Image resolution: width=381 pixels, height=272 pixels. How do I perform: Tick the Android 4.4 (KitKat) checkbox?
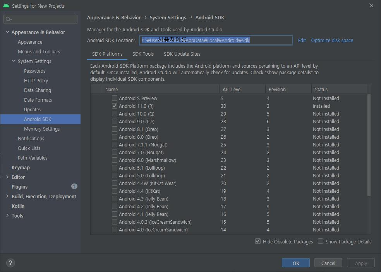point(115,191)
